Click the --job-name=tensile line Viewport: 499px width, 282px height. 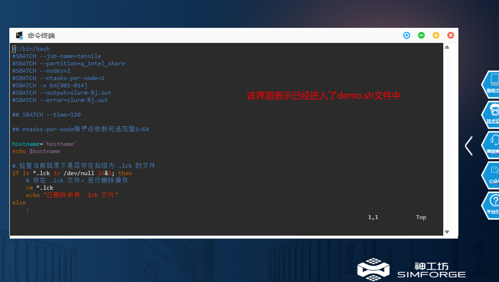tap(57, 56)
